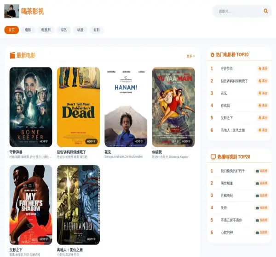Open the 短剧 tab
Screen dimensions: 276x257
[x=97, y=30]
